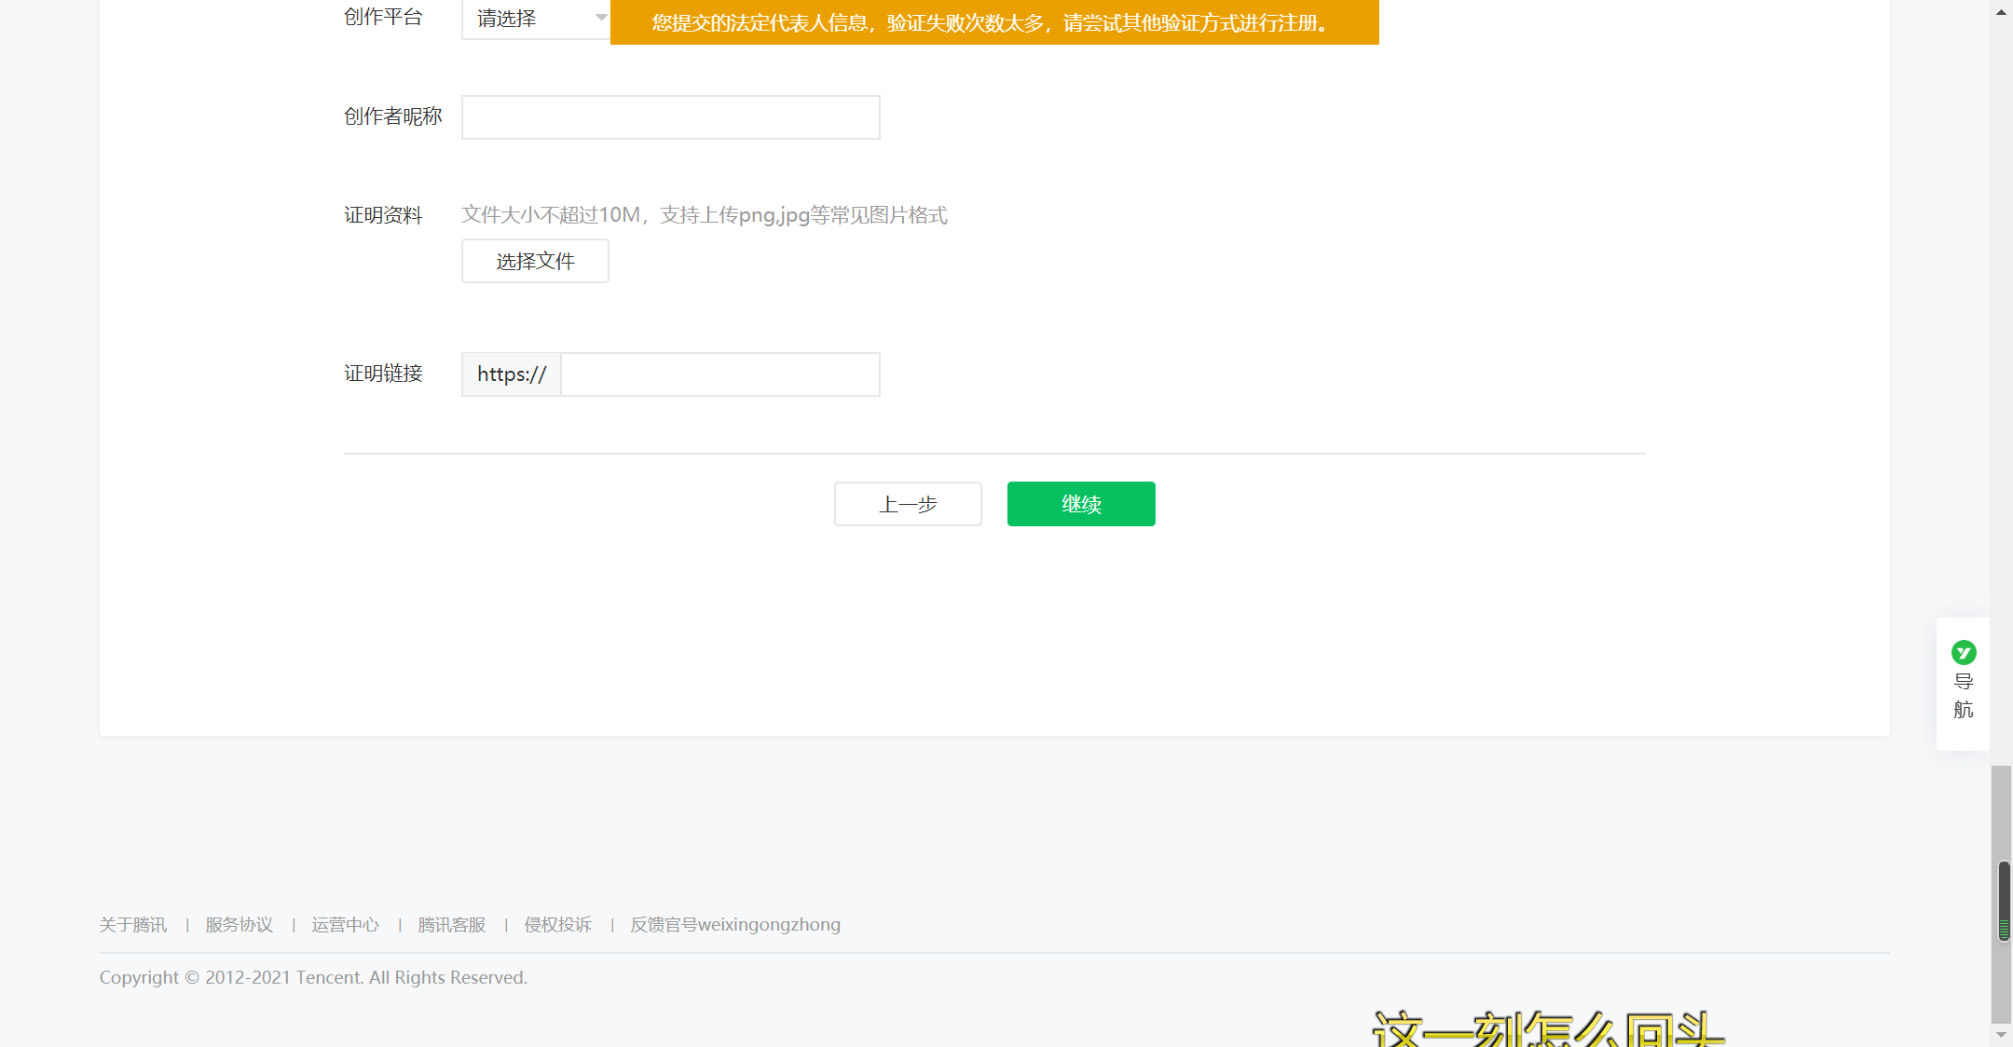Open the 侵权投诉 footer link

558,925
